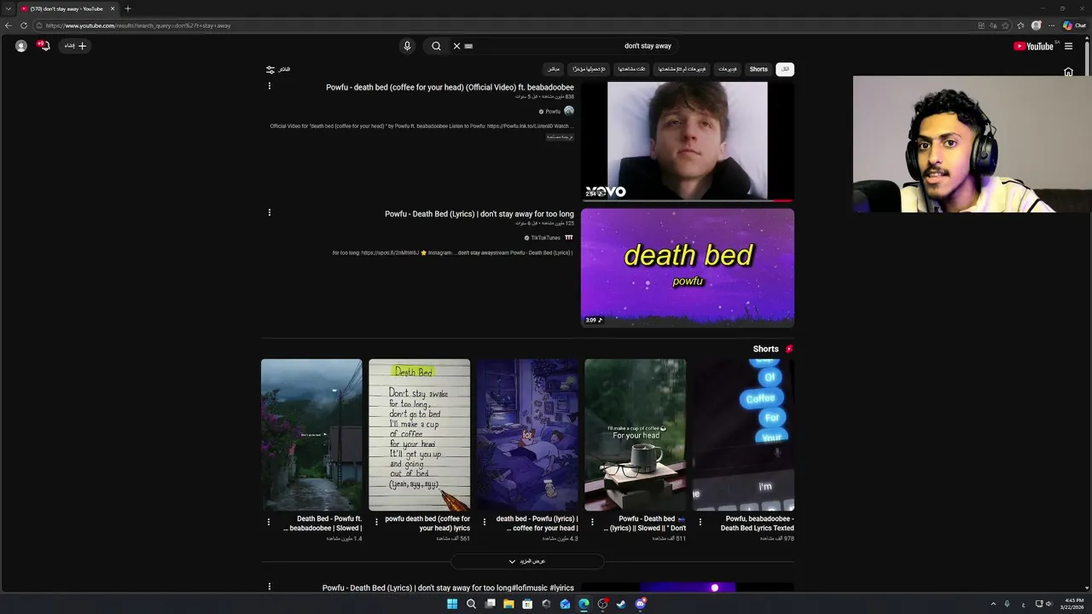Viewport: 1092px width, 614px height.
Task: Select the videos filter chip next to Shorts
Action: pyautogui.click(x=728, y=69)
